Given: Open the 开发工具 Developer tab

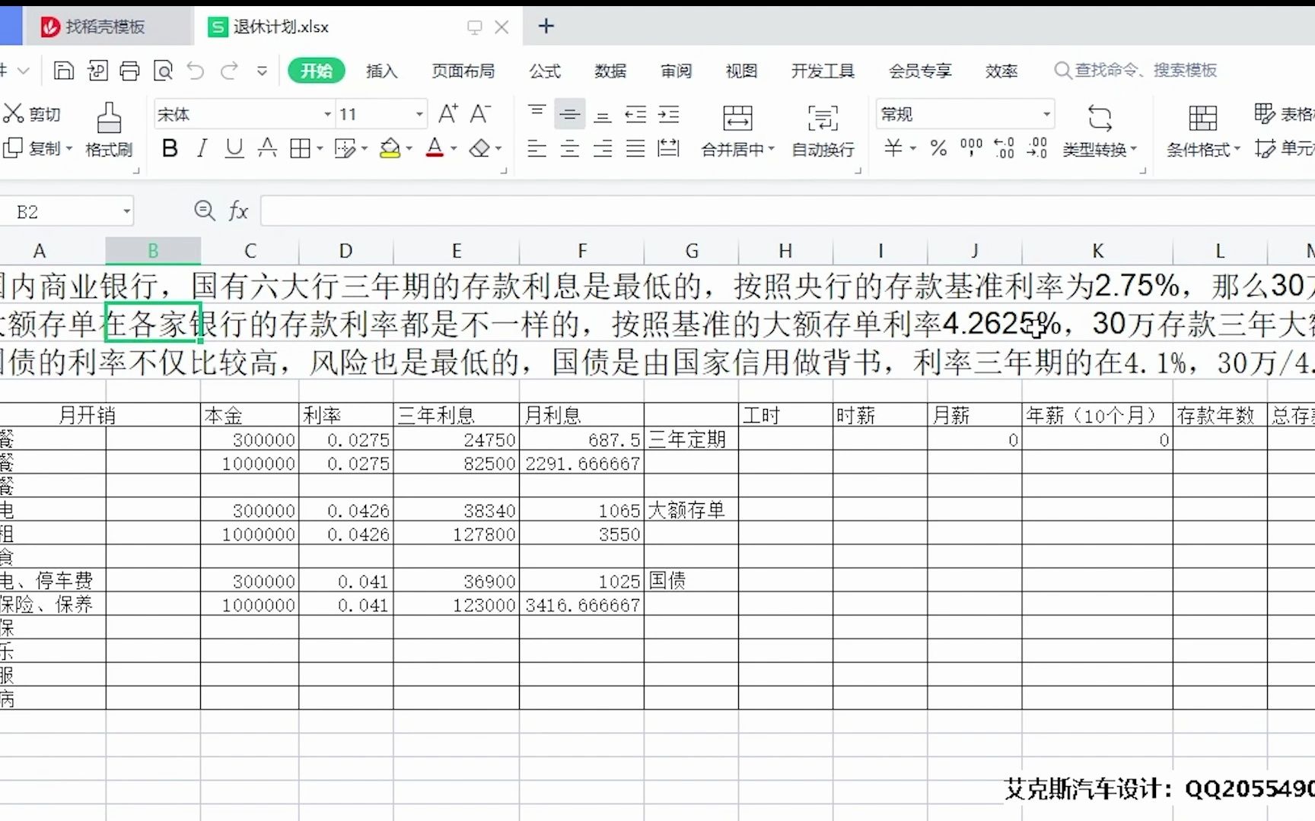Looking at the screenshot, I should (x=823, y=71).
